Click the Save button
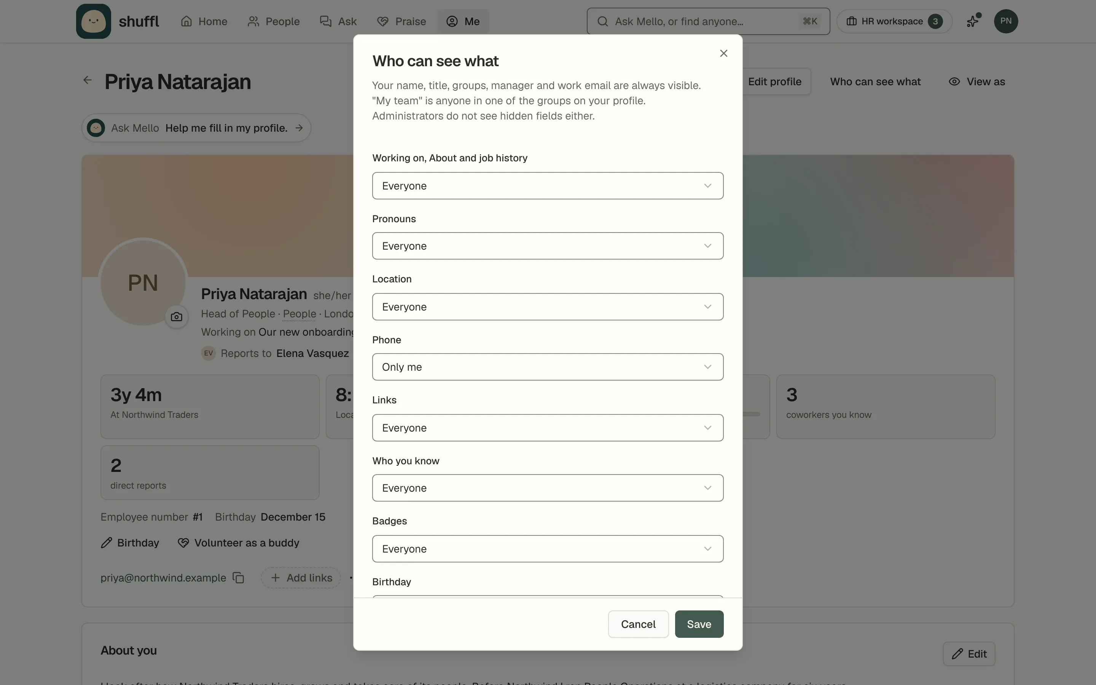 click(x=699, y=624)
